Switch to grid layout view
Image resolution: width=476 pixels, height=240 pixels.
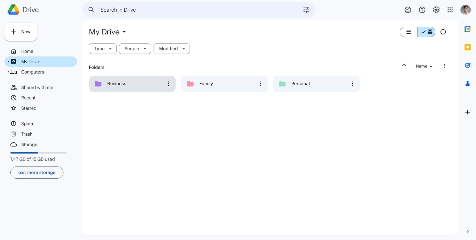coord(427,32)
